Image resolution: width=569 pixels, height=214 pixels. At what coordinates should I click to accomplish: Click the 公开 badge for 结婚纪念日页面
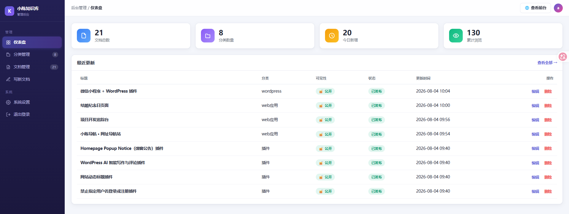(325, 106)
